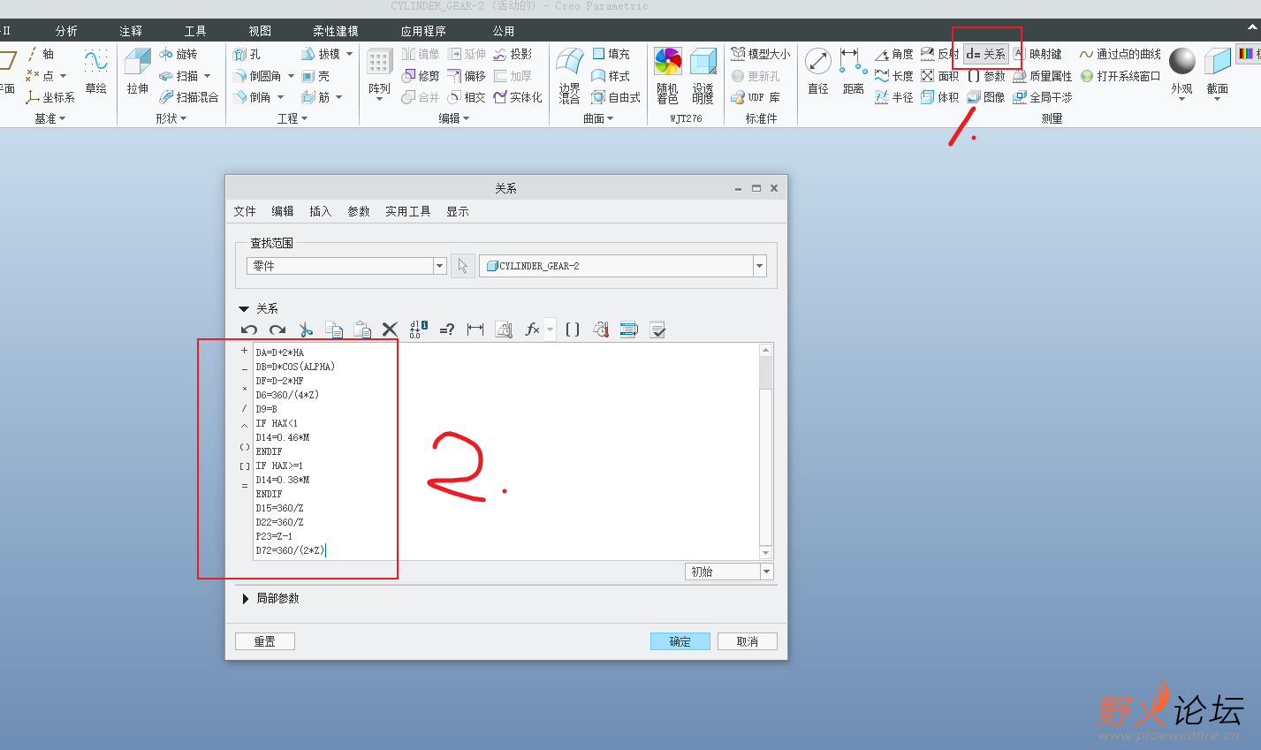Click the 重置 reset button
This screenshot has width=1261, height=750.
click(x=265, y=641)
